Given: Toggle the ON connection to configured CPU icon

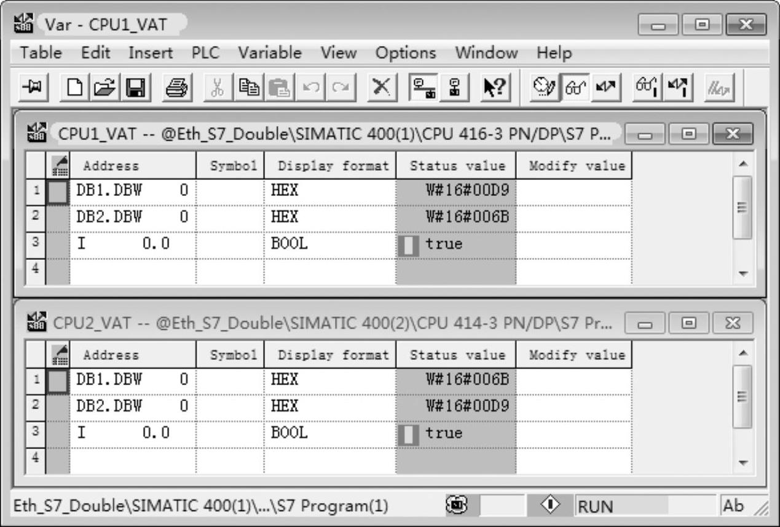Looking at the screenshot, I should 423,87.
